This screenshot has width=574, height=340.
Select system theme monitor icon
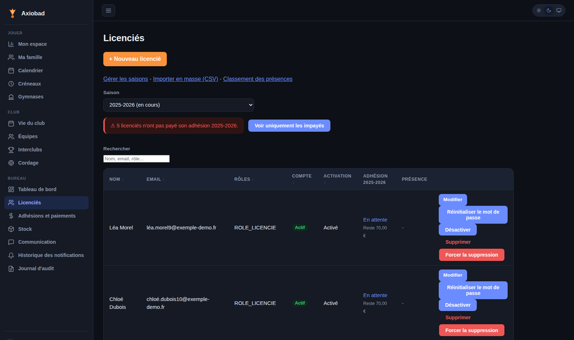559,10
